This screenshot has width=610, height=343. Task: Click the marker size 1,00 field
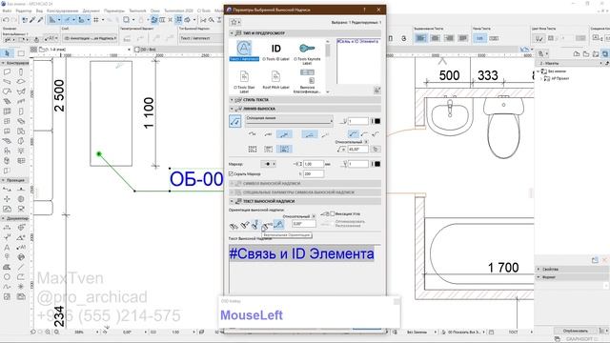click(x=314, y=164)
